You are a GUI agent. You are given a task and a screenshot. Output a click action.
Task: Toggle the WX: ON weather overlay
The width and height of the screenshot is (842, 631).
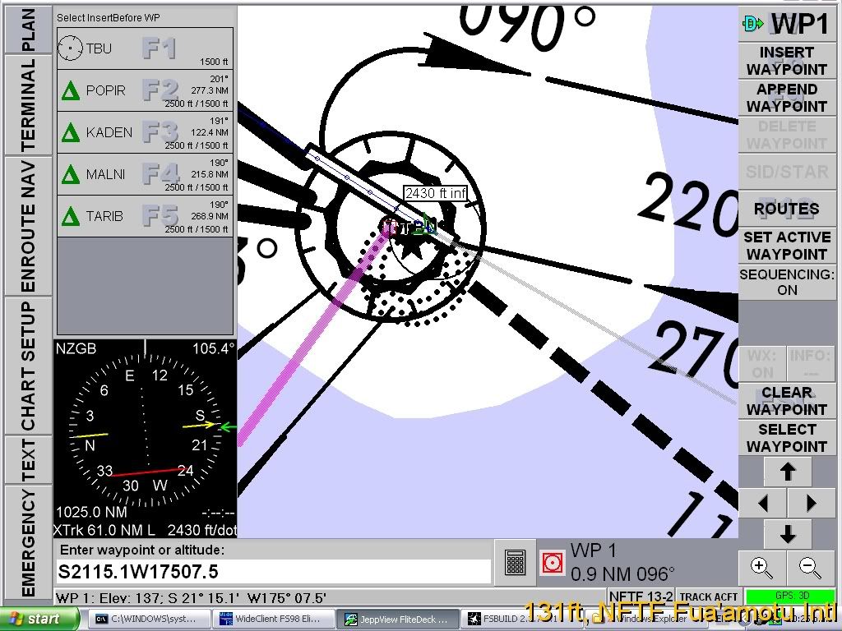(x=761, y=364)
